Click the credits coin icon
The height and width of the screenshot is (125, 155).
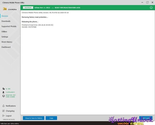pyautogui.click(x=4, y=89)
